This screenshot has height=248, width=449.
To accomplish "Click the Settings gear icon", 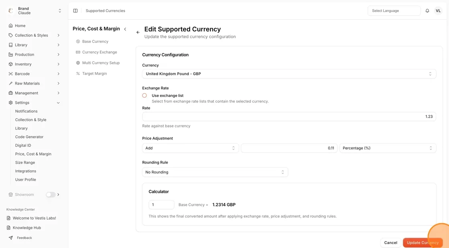I will coord(10,103).
